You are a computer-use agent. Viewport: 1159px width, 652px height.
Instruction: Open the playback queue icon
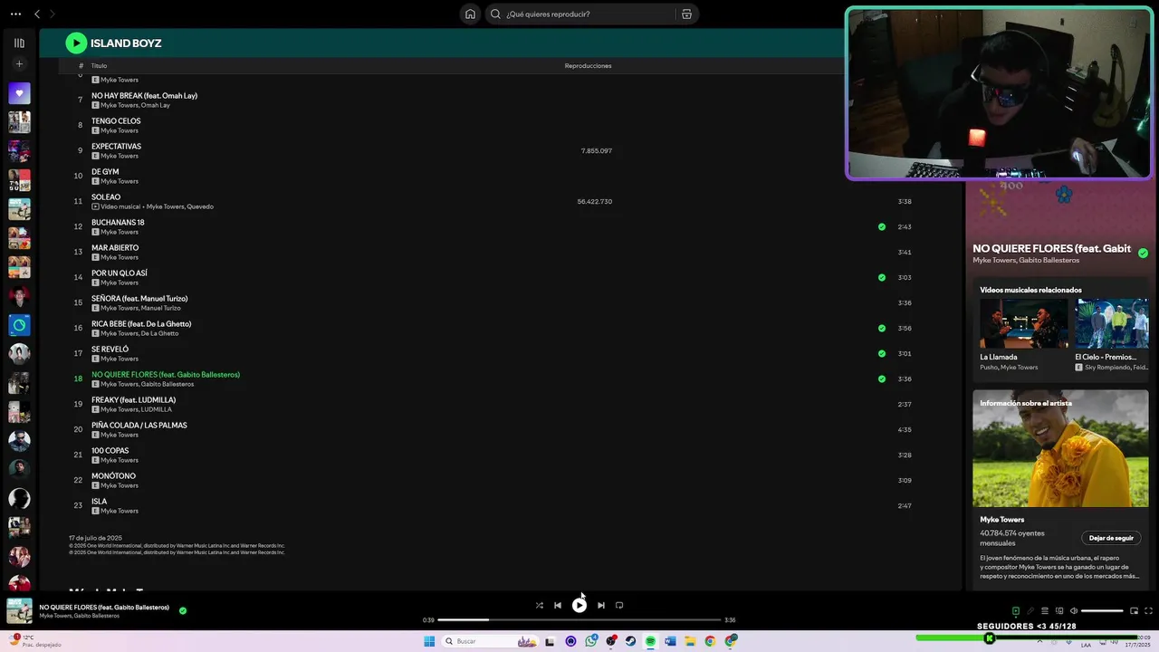click(1045, 611)
